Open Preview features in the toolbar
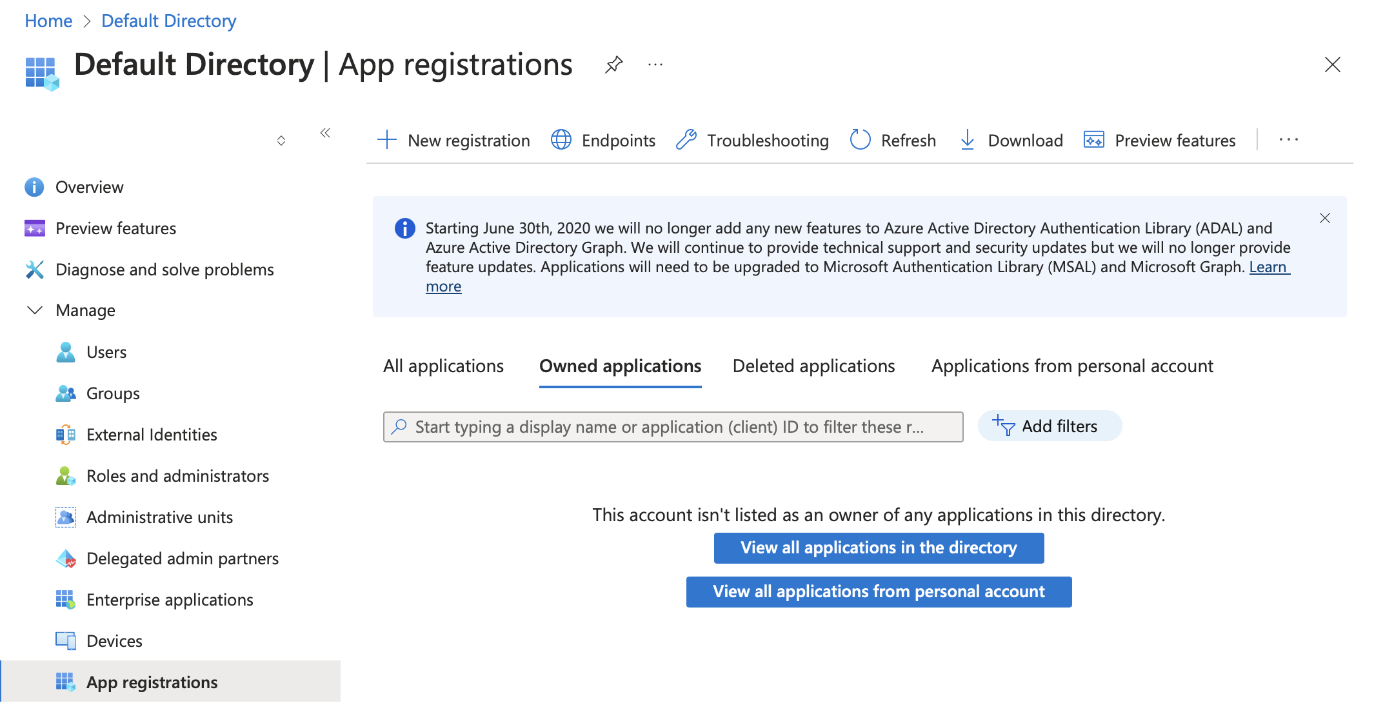The height and width of the screenshot is (712, 1374). pos(1159,140)
